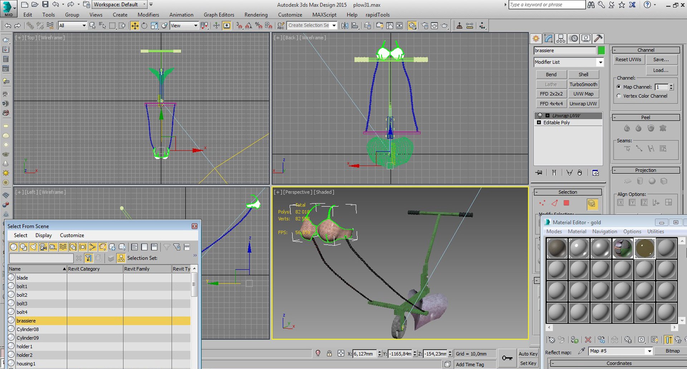Open the Create command panel tab
The height and width of the screenshot is (369, 687).
click(536, 38)
